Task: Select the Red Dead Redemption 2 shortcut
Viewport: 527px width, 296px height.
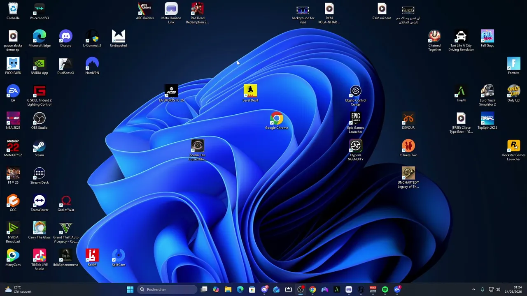Action: tap(198, 14)
